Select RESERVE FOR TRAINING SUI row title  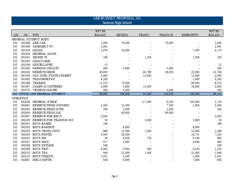coord(53,120)
